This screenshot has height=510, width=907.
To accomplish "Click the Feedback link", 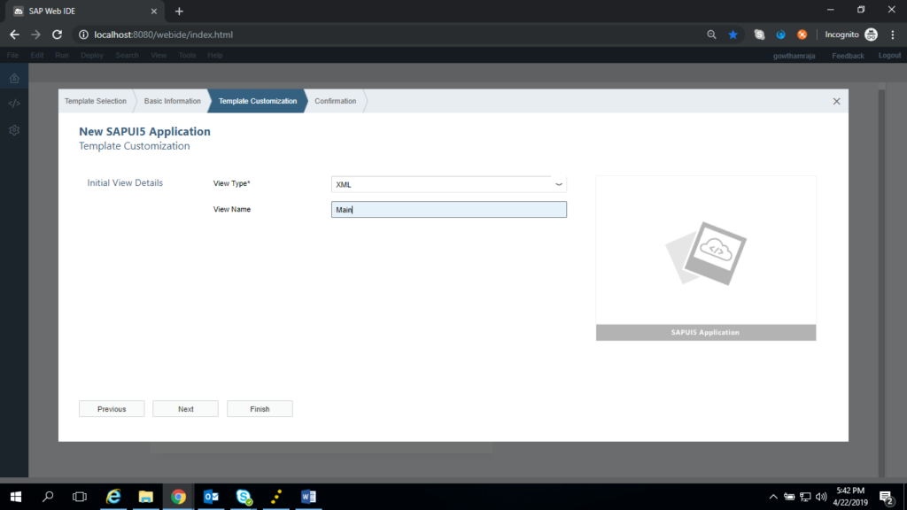I will [x=848, y=56].
